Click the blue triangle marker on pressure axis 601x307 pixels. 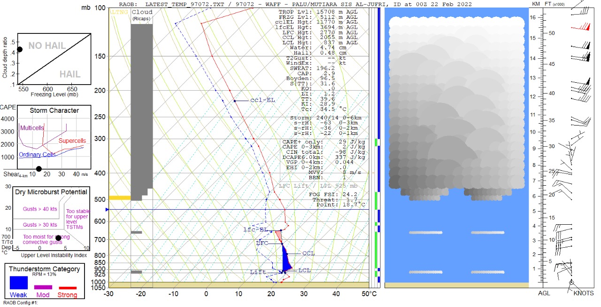(108, 209)
